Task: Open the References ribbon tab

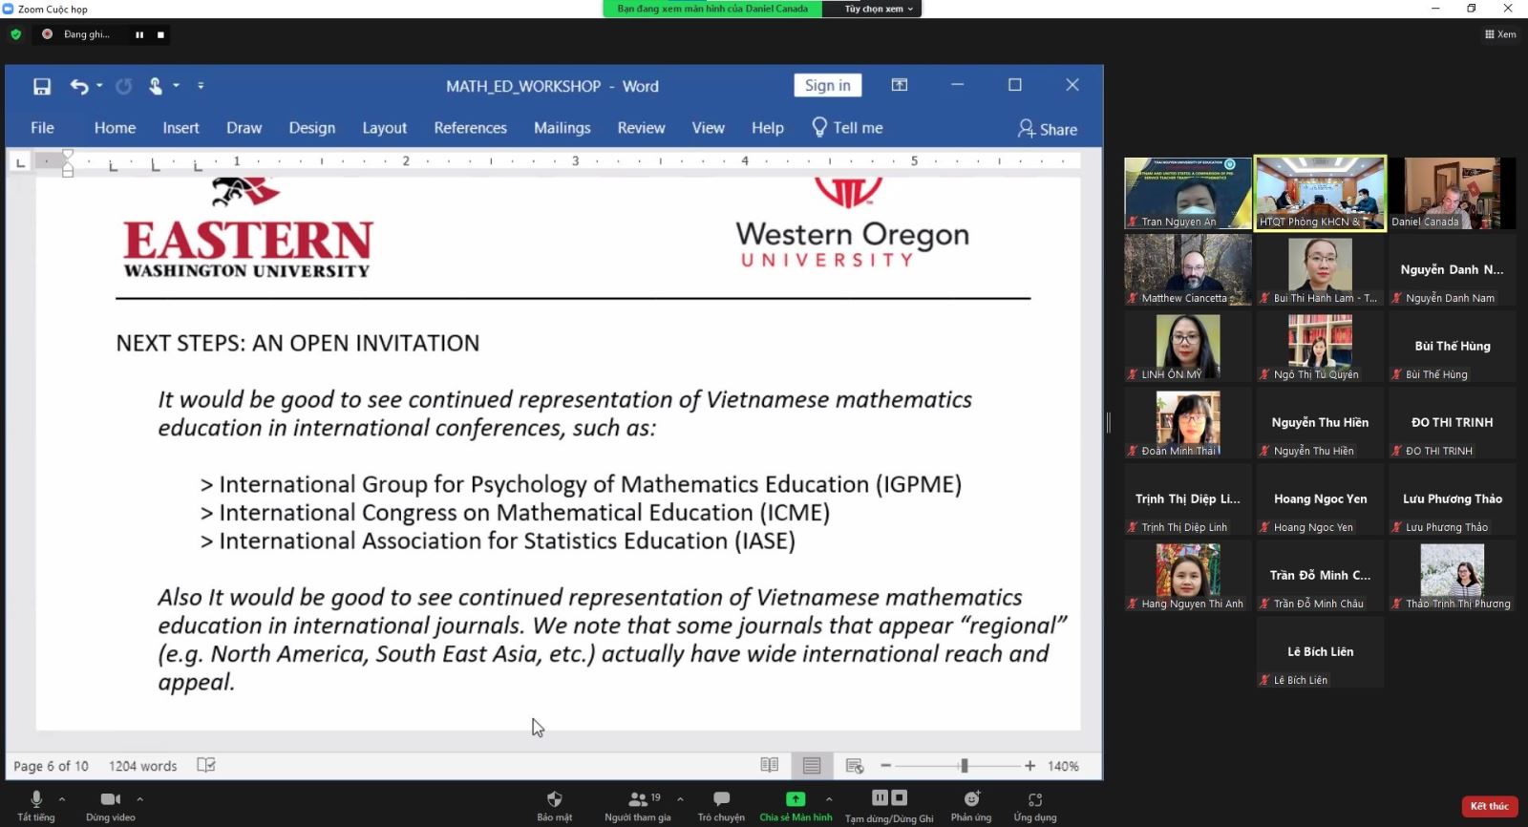Action: pyautogui.click(x=470, y=128)
